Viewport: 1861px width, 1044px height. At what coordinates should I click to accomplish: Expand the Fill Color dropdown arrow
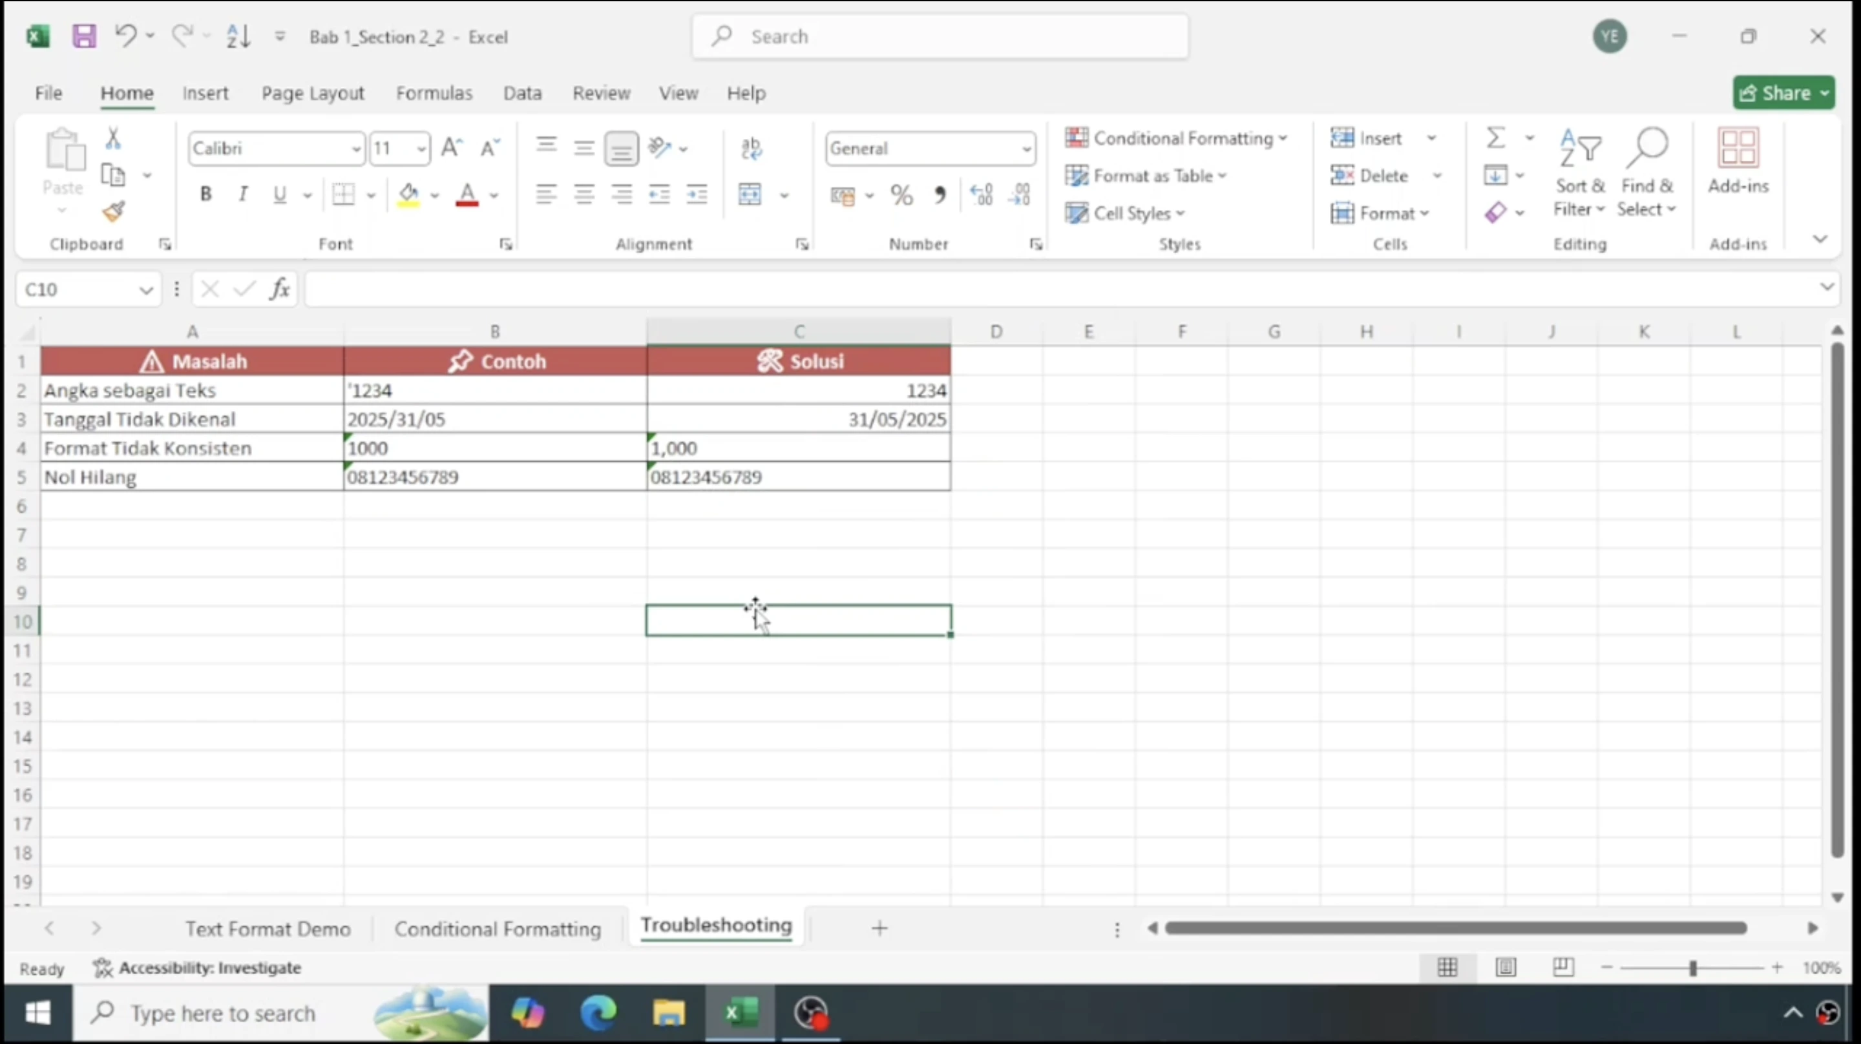[434, 195]
